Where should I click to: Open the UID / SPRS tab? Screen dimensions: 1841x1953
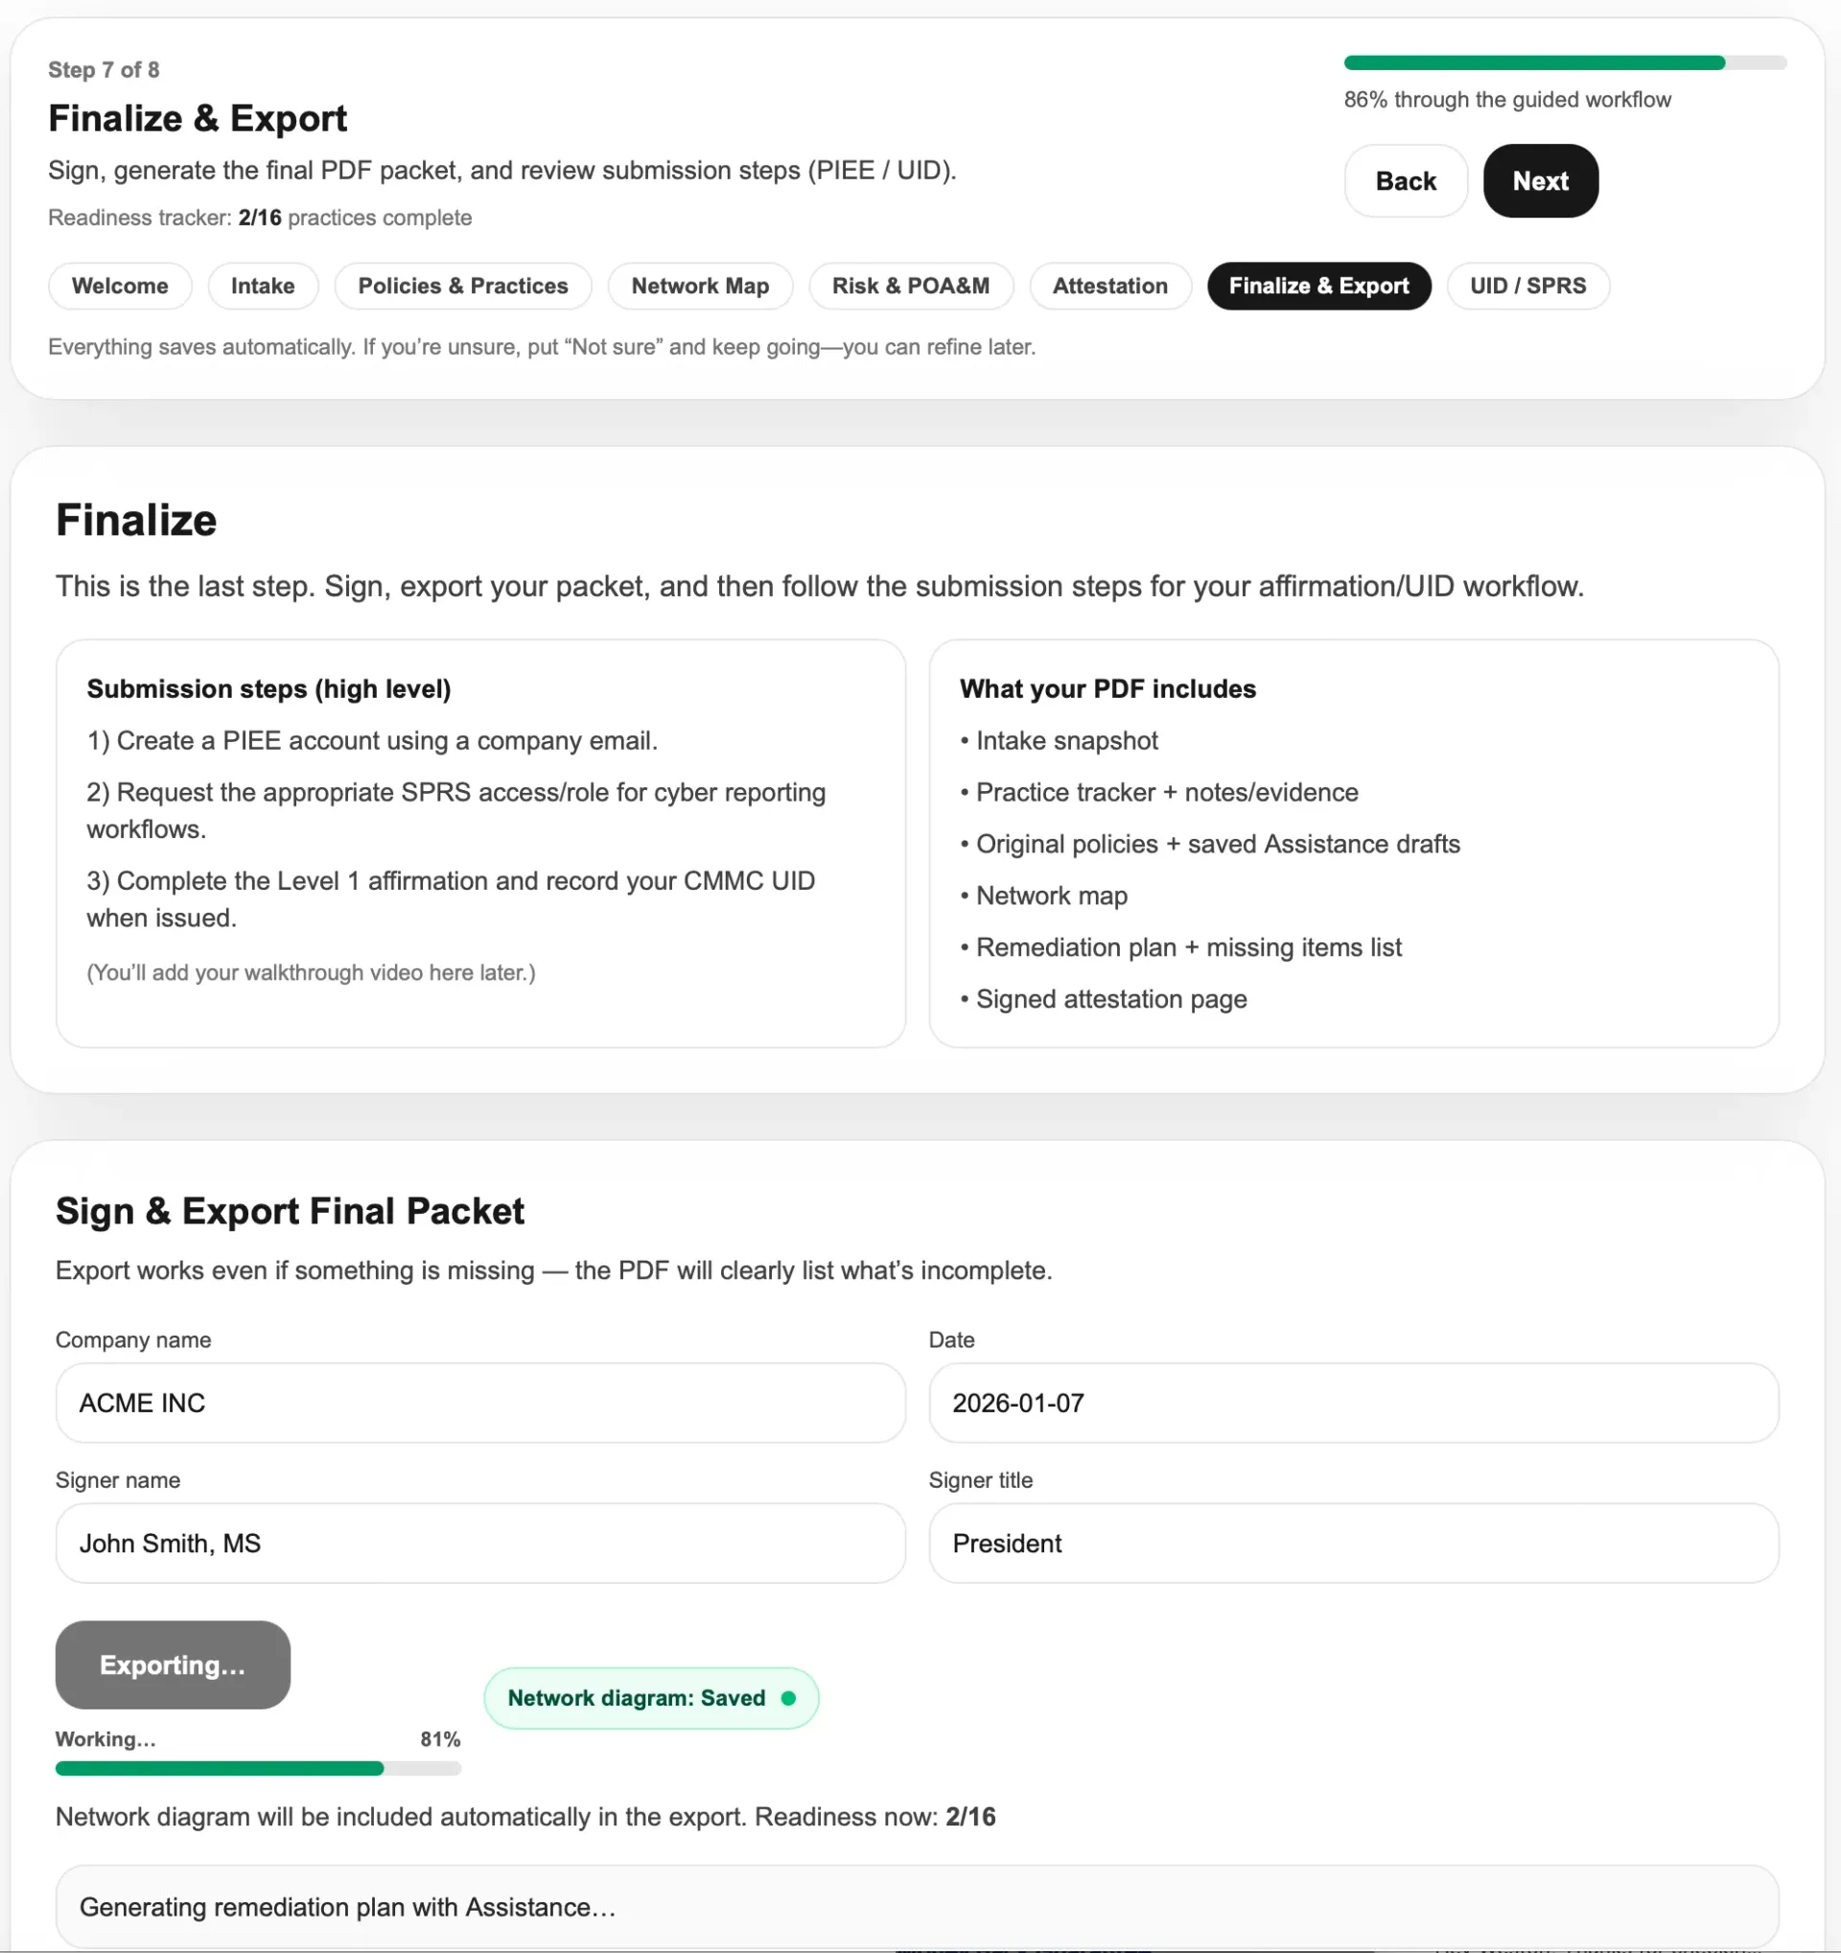[1526, 286]
